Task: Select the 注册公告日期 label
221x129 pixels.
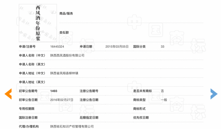Action: point(89,100)
